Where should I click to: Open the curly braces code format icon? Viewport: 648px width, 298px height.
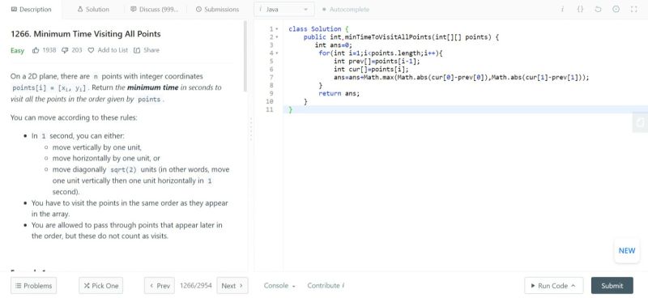pyautogui.click(x=580, y=9)
